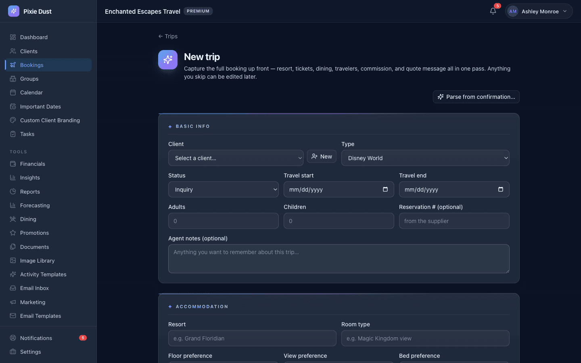Open Notifications in the sidebar

(48, 338)
